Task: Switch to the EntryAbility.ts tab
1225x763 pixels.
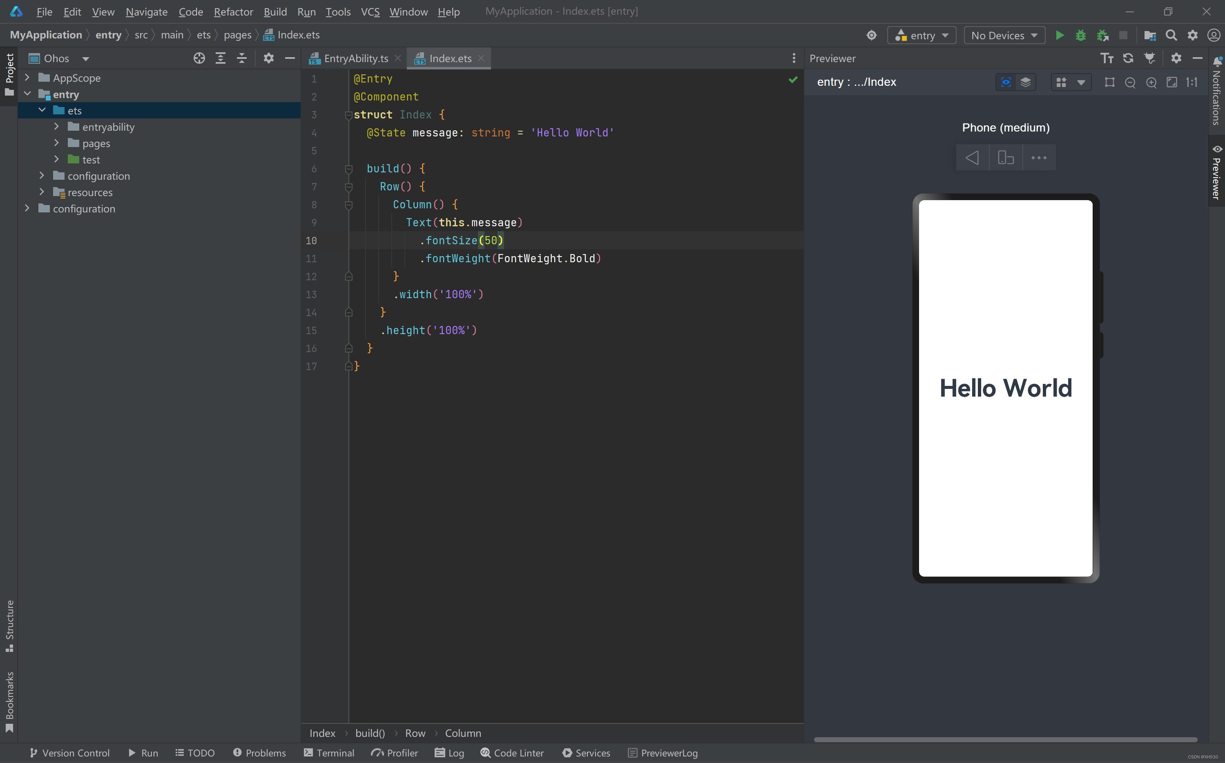Action: click(356, 58)
